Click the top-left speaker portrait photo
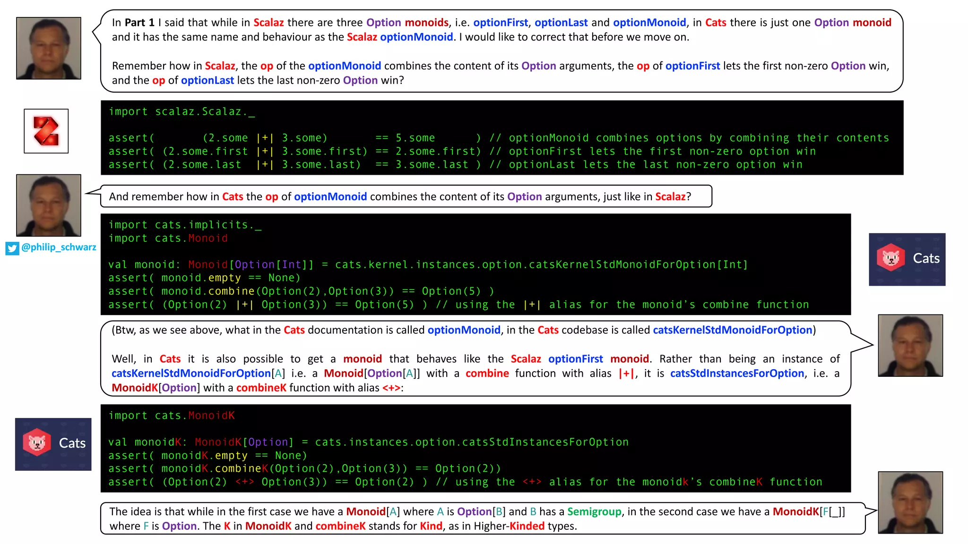Screen dimensions: 968x544 tap(49, 48)
